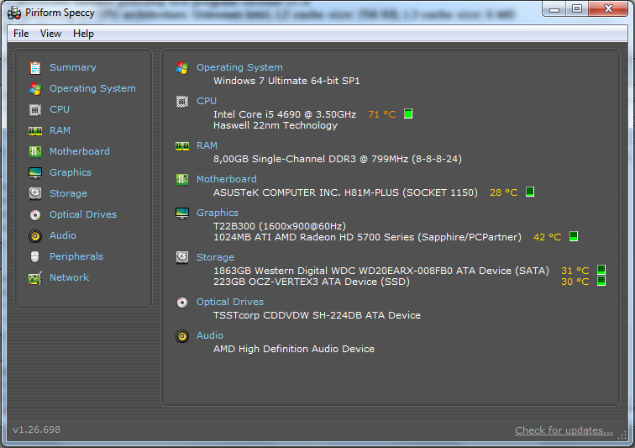Click the Motherboard icon in sidebar
635x448 pixels.
point(35,151)
